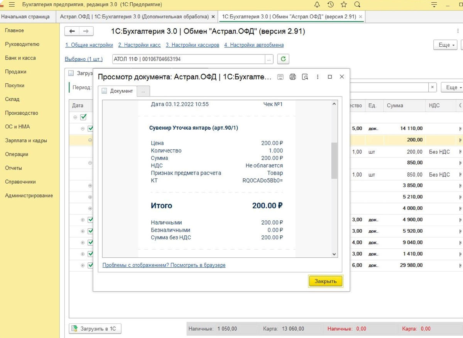Click the АТОЛ 11Ф cash register input field
The width and height of the screenshot is (463, 338).
(x=188, y=59)
